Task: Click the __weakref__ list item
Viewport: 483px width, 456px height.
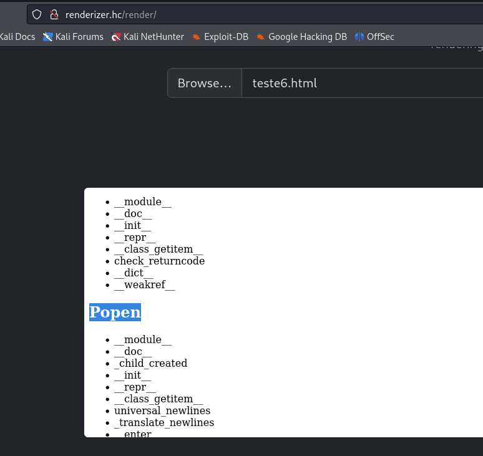Action: pos(144,284)
